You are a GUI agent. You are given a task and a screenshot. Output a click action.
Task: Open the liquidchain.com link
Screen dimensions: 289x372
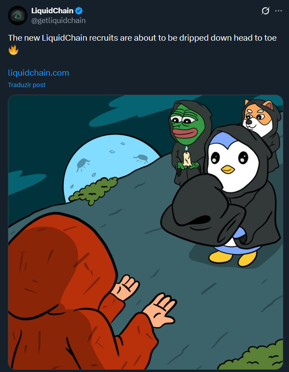click(x=38, y=73)
